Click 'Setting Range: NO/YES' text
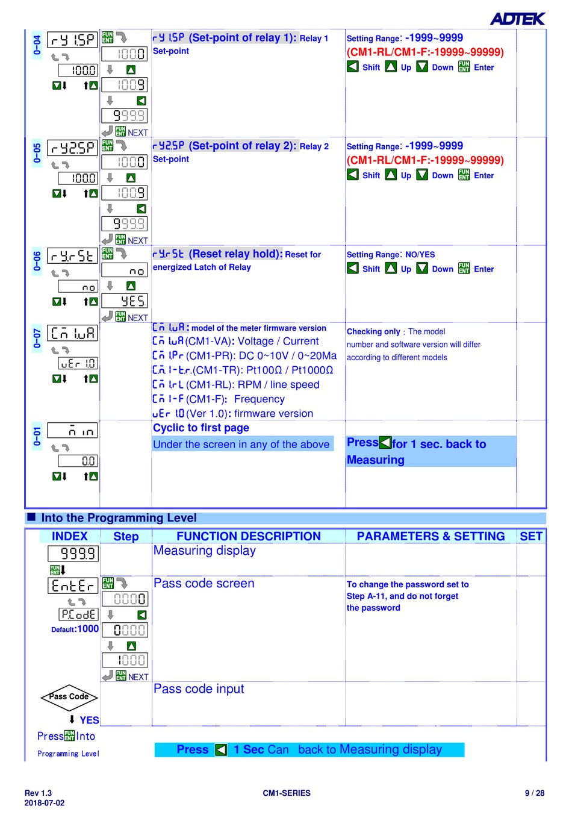The width and height of the screenshot is (572, 815). tap(391, 254)
